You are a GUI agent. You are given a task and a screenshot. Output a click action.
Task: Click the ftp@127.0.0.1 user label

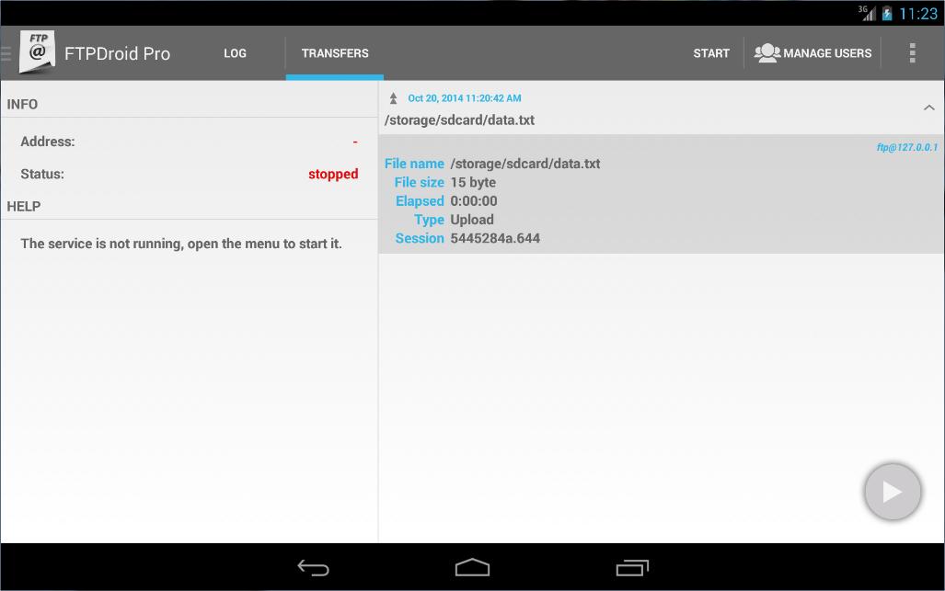coord(907,147)
